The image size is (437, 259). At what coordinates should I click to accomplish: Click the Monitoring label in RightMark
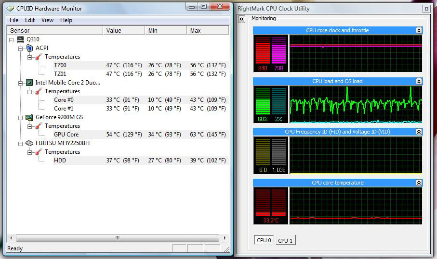pyautogui.click(x=264, y=18)
